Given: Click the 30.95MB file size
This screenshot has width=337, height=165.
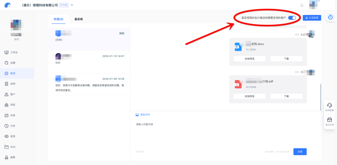Looking at the screenshot, I should 251,87.
